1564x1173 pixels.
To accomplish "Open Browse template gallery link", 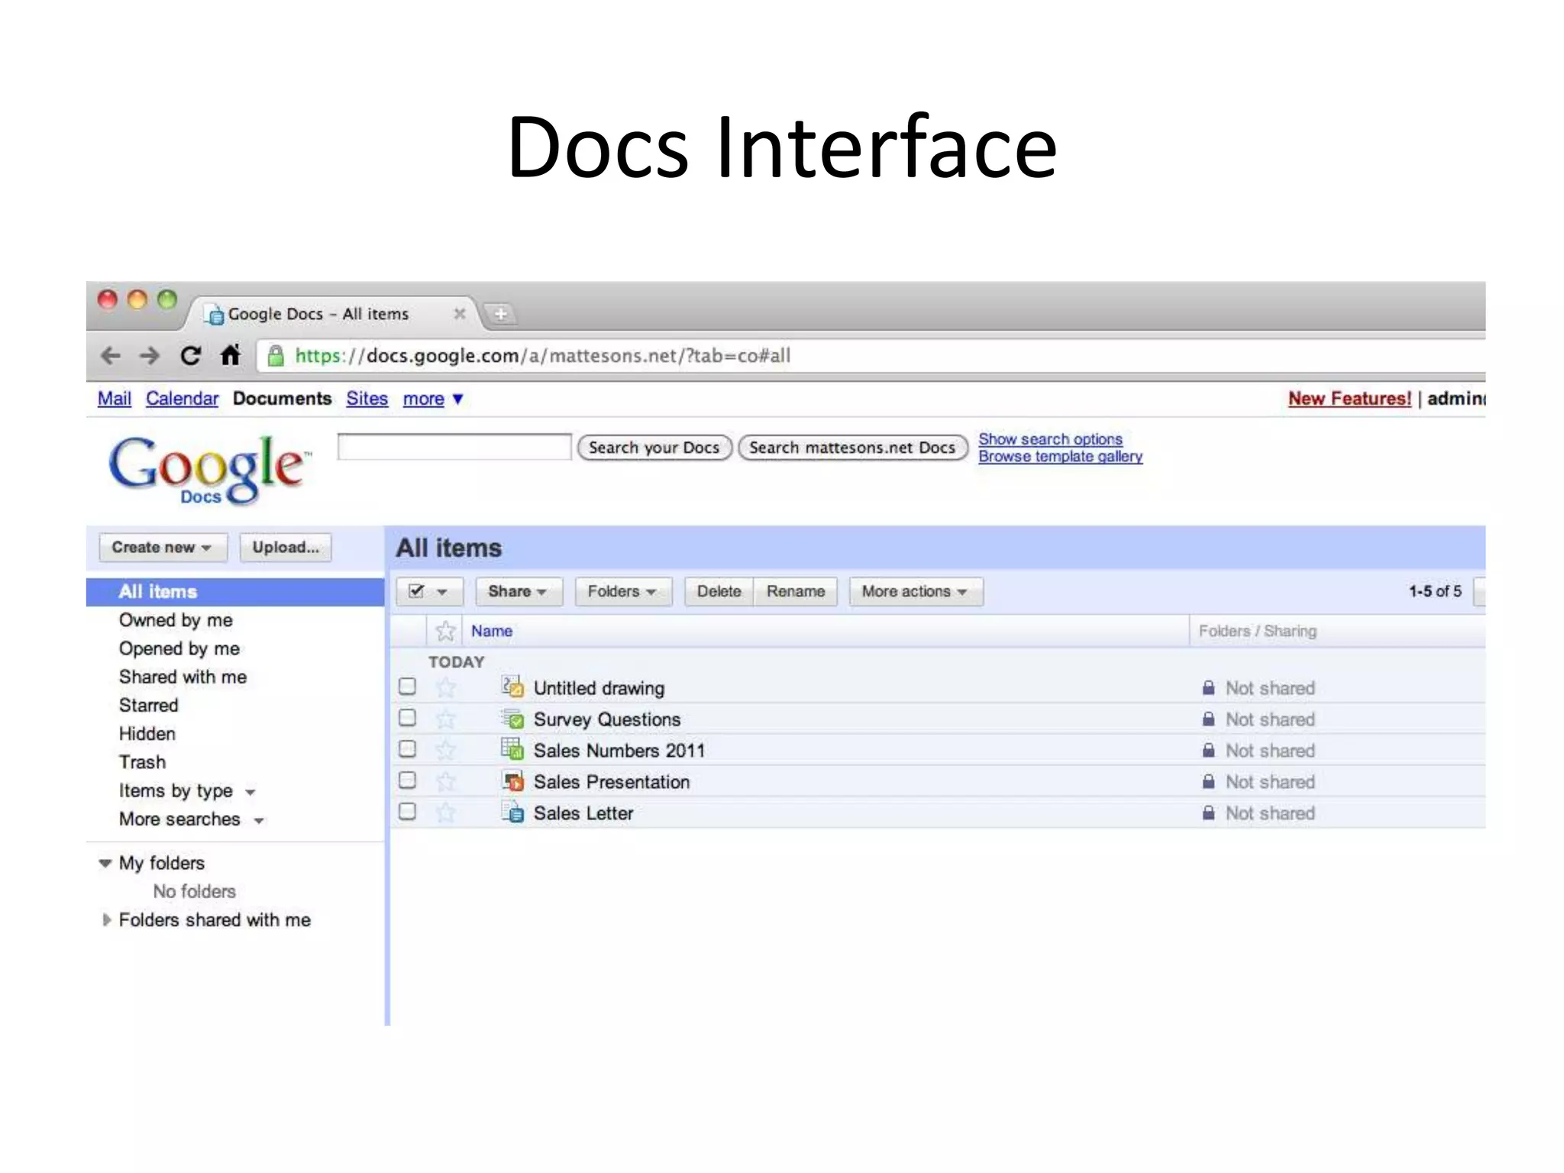I will [1061, 456].
